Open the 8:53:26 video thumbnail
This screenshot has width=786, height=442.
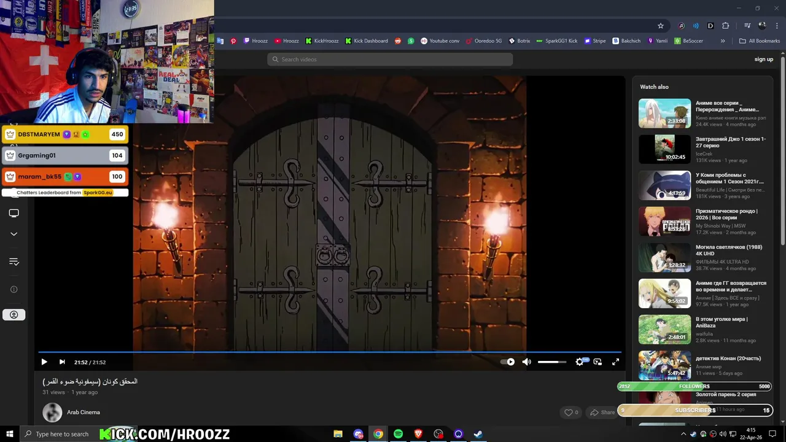[664, 222]
